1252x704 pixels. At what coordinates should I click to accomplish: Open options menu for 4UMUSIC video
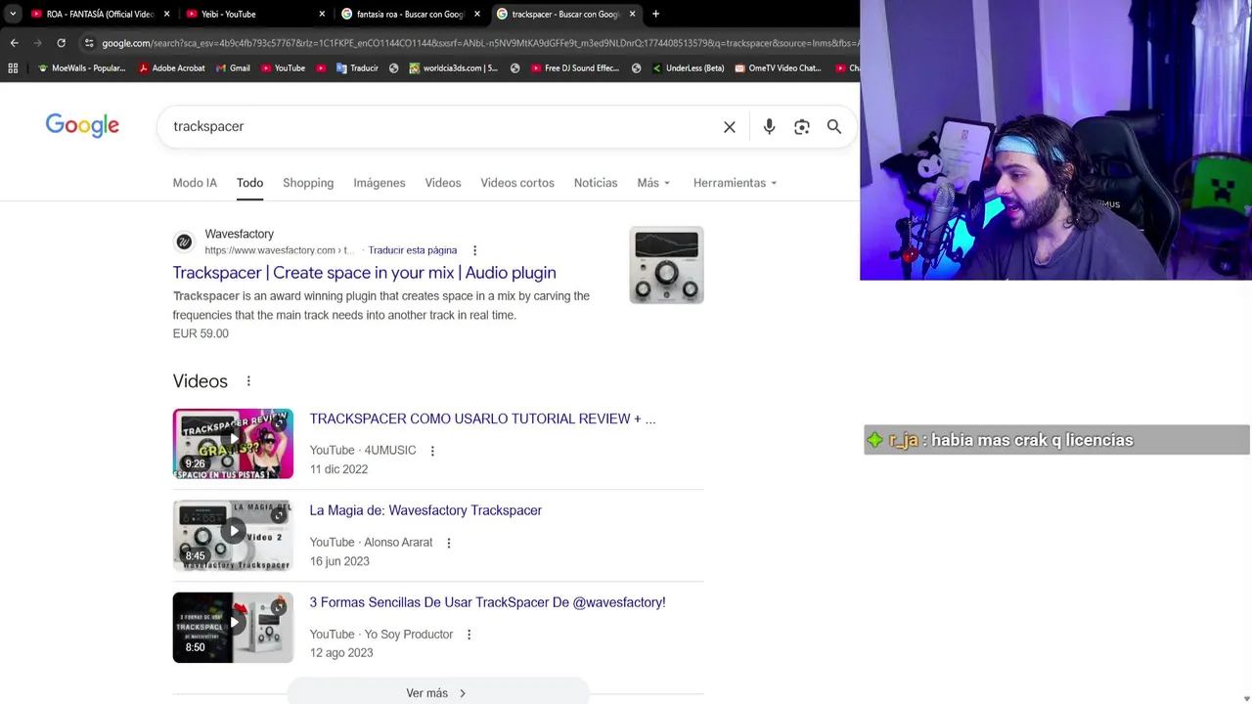pos(432,451)
